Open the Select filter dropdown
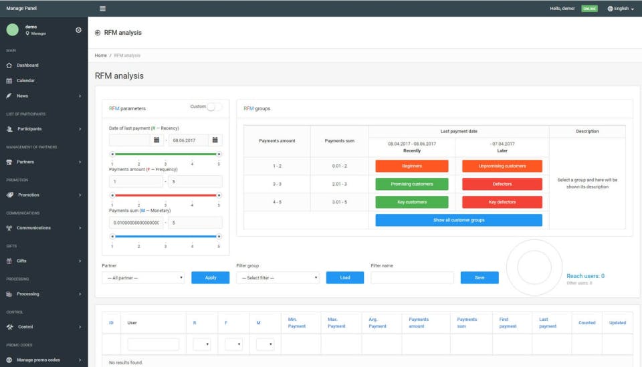This screenshot has height=367, width=642. (278, 278)
